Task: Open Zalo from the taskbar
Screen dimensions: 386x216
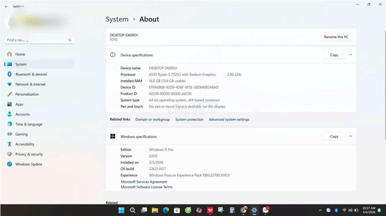Action: (266, 210)
